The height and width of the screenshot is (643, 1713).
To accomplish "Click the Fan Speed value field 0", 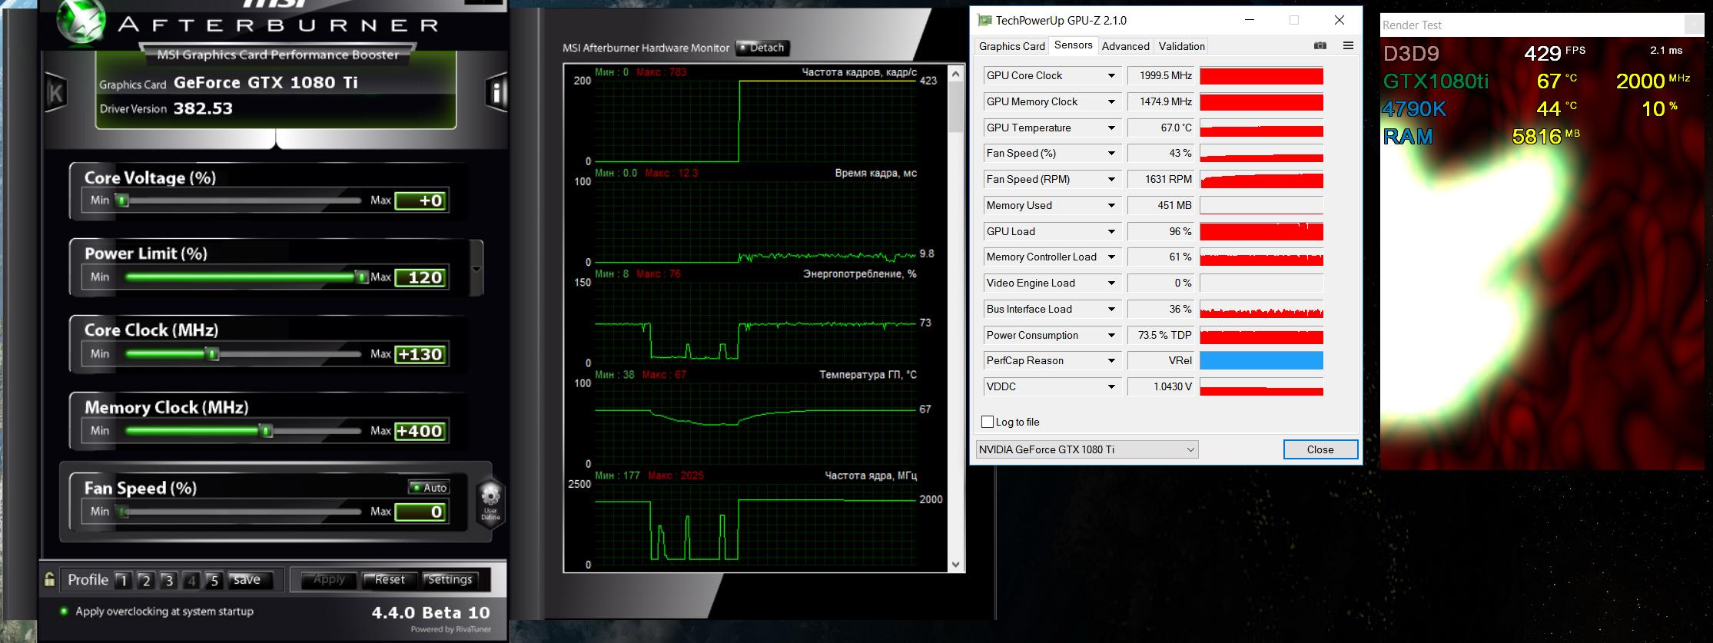I will (420, 512).
